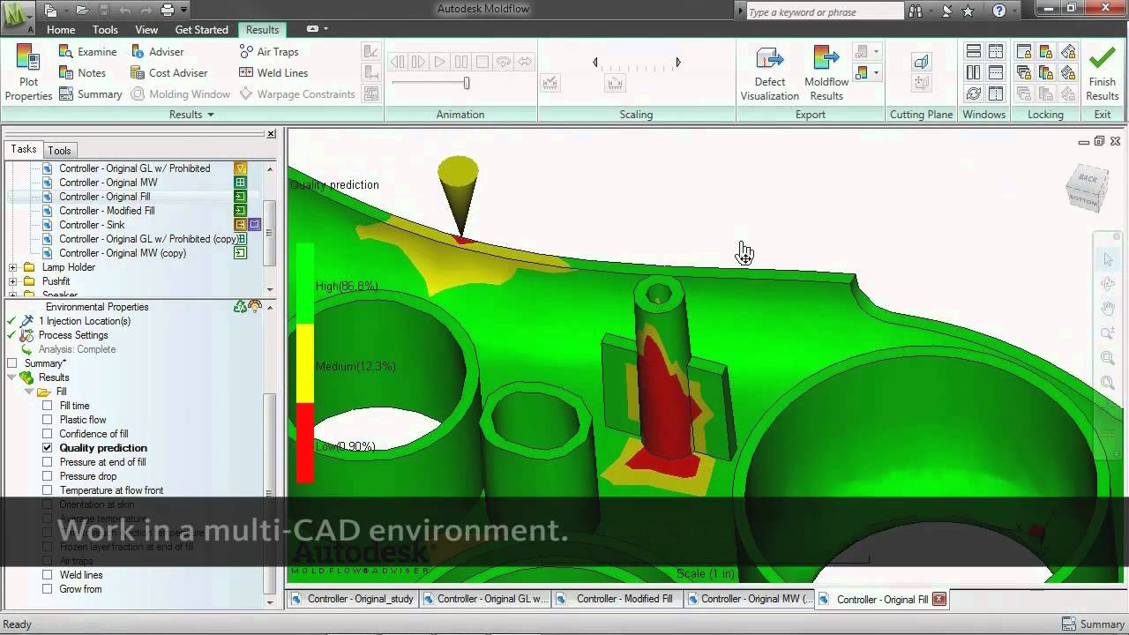Click the binoculars search icon
This screenshot has width=1129, height=635.
[916, 11]
